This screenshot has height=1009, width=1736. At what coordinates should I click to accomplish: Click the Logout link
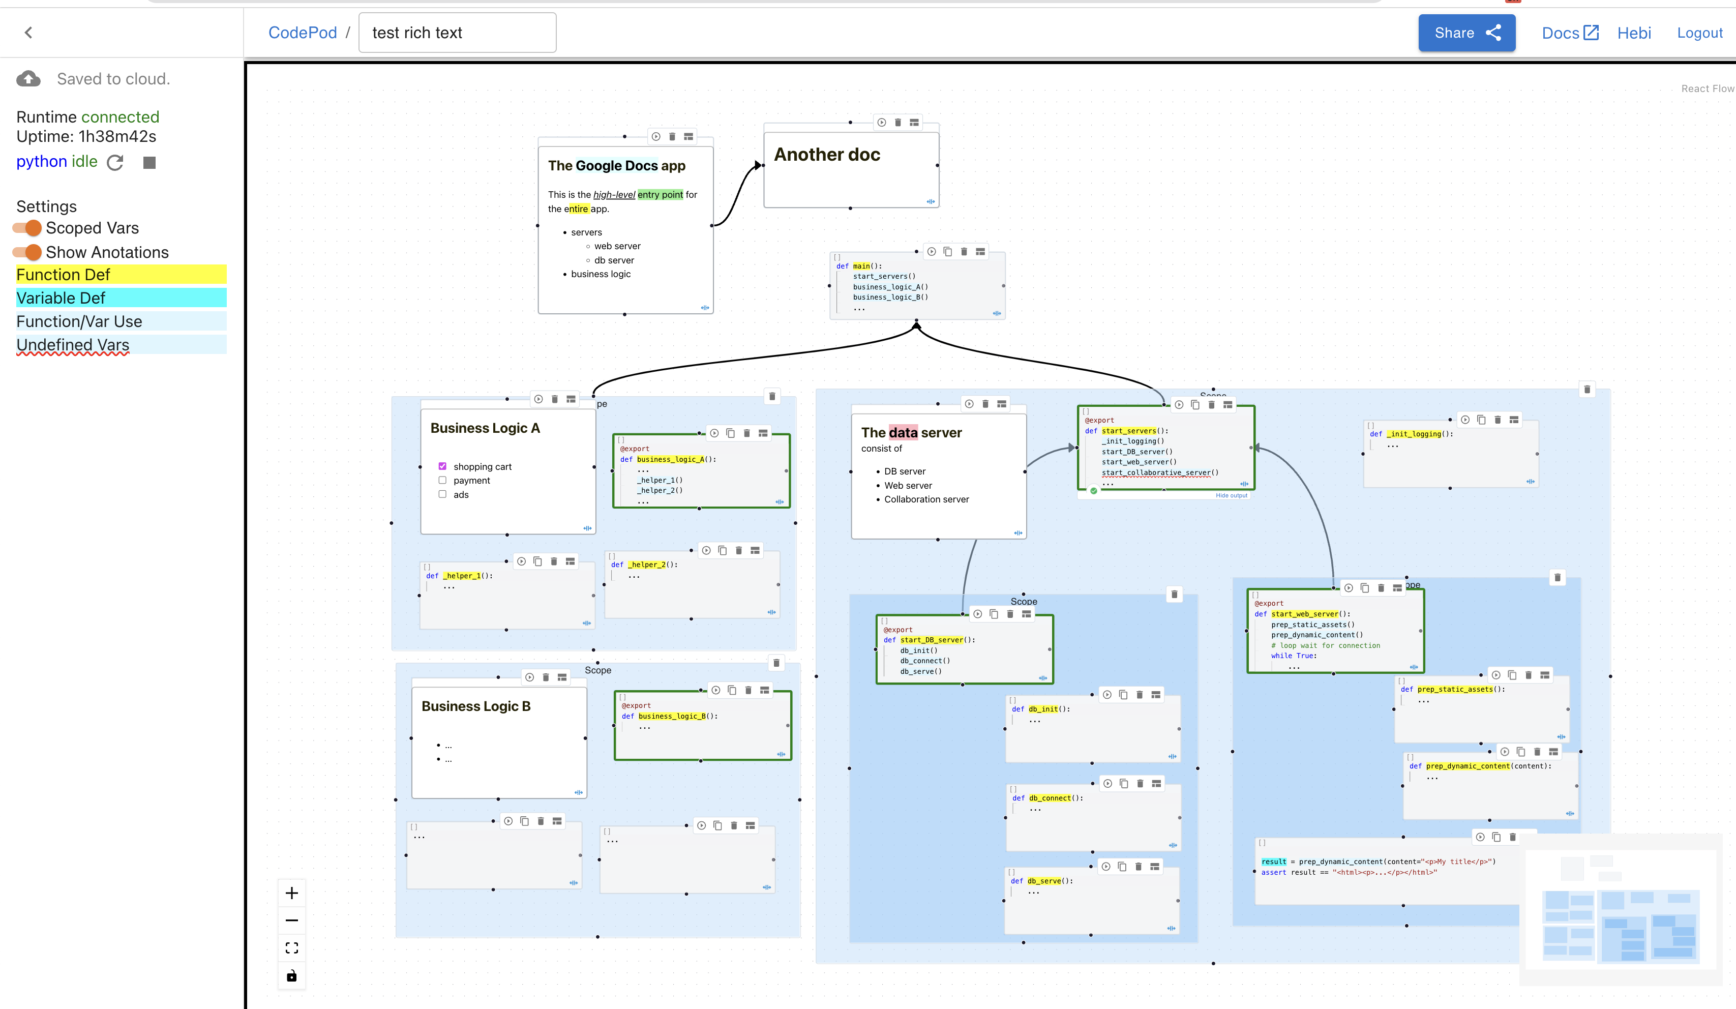click(1699, 33)
